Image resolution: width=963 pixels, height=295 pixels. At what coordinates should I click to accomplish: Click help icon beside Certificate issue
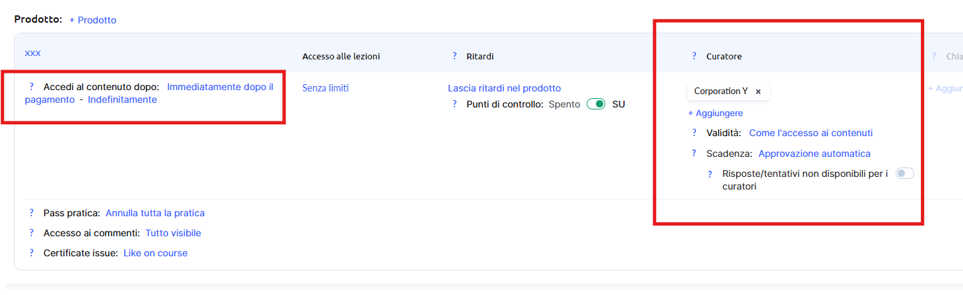click(31, 253)
